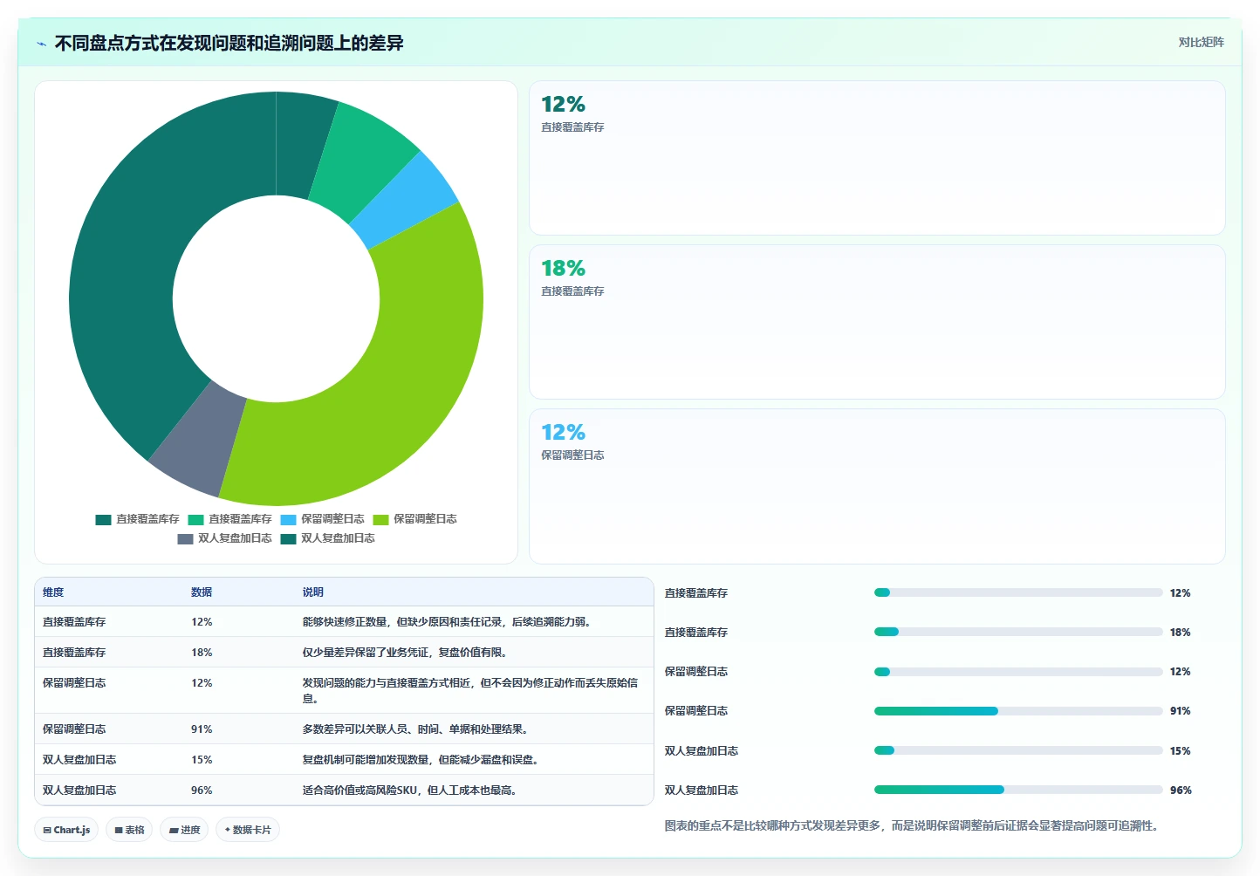Toggle green 直接覆盖库存 legend swatch

coord(195,519)
